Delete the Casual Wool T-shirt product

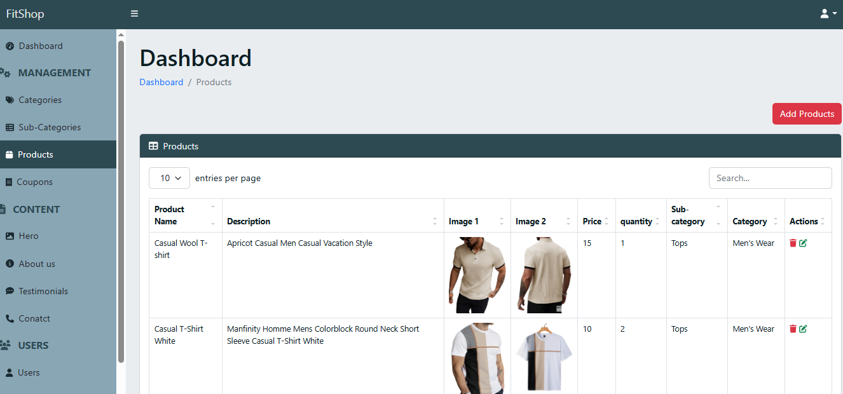click(793, 243)
